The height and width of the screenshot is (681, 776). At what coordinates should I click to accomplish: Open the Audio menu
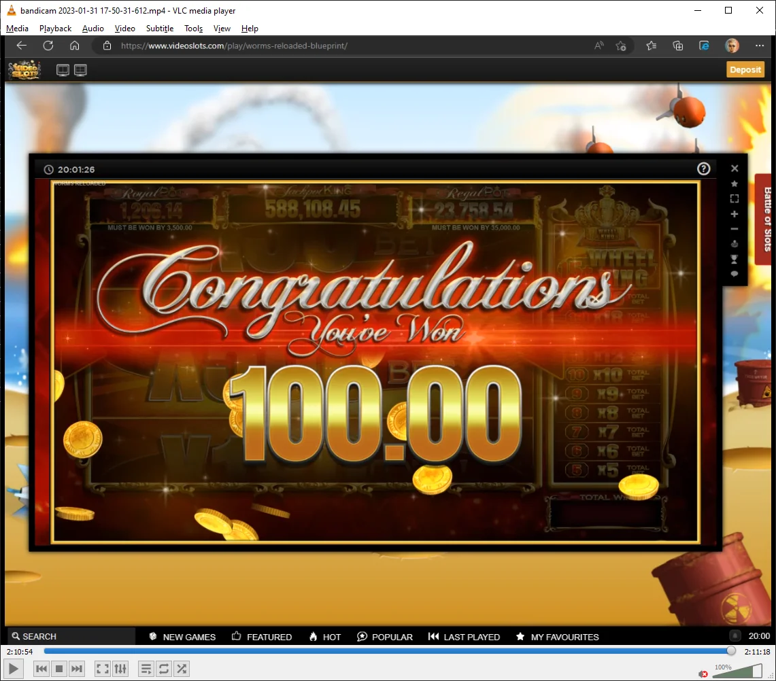tap(93, 29)
